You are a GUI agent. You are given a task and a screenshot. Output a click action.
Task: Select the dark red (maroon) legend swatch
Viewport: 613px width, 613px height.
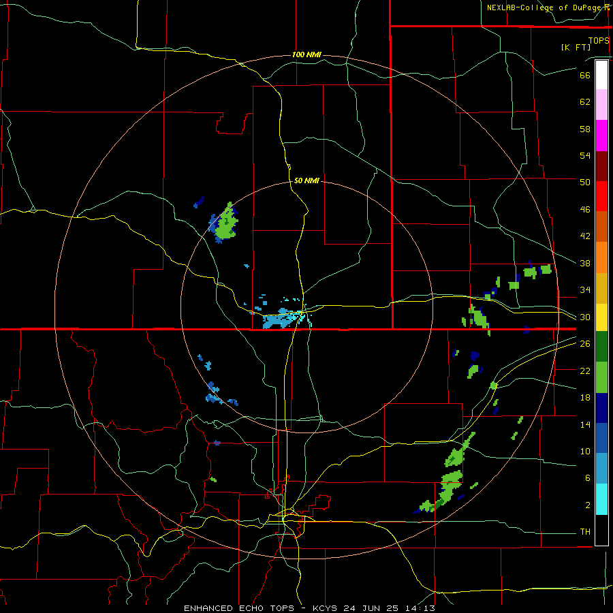[601, 166]
